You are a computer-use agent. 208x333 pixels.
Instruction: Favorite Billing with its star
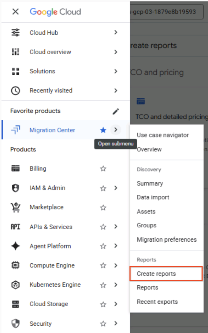pyautogui.click(x=103, y=169)
